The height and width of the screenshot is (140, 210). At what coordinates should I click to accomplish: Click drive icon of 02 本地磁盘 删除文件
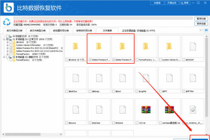click(x=10, y=57)
